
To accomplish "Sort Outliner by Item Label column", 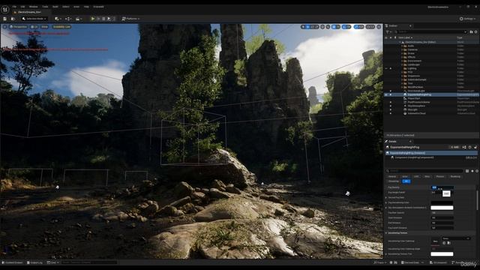I will pyautogui.click(x=405, y=37).
